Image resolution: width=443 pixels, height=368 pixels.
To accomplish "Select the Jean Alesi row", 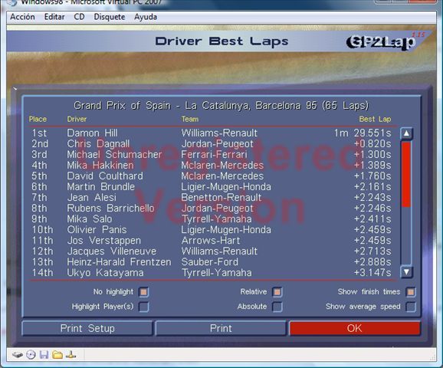I will pos(212,197).
